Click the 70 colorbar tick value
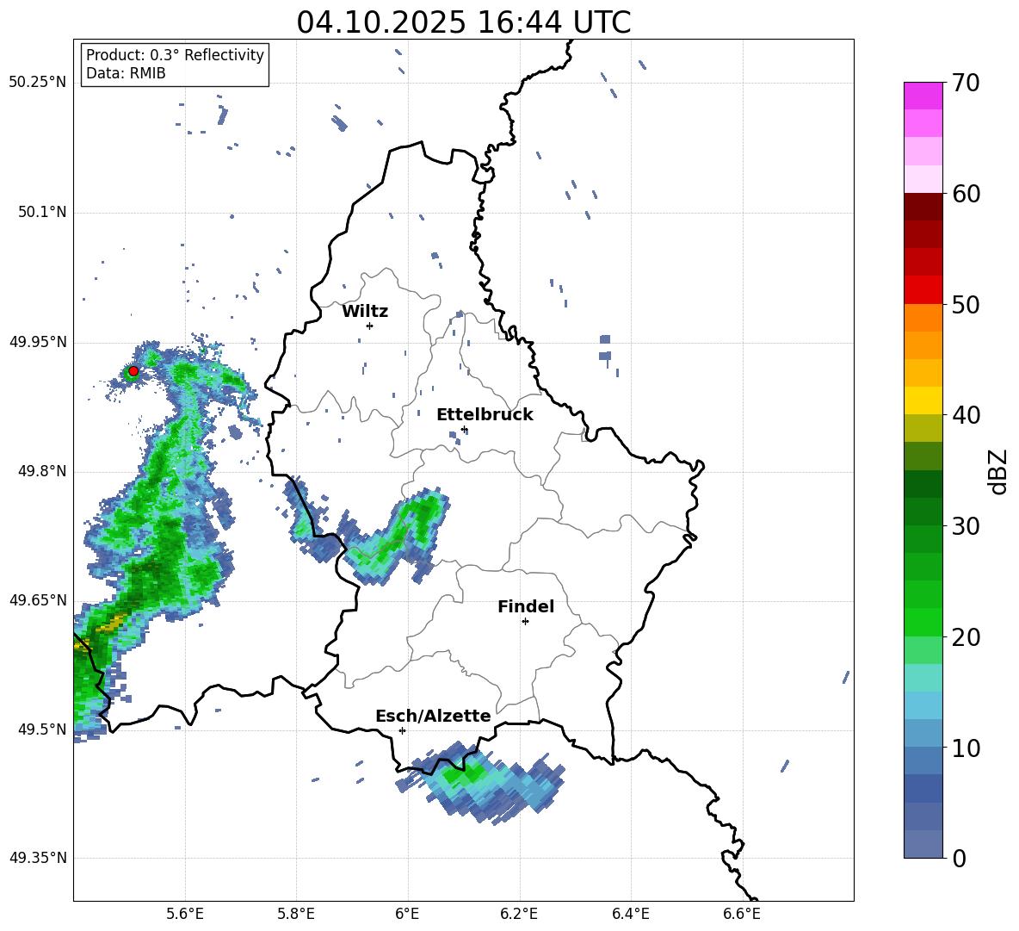 [966, 83]
